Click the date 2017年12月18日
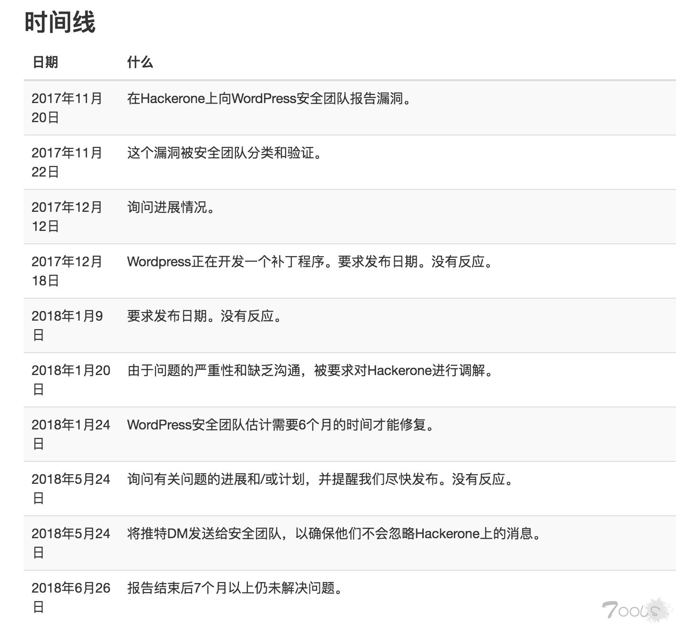The height and width of the screenshot is (626, 676). point(67,271)
